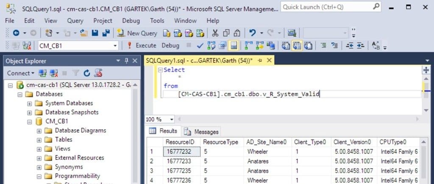The height and width of the screenshot is (184, 434).
Task: Save the query with the Save icon
Action: tap(95, 33)
